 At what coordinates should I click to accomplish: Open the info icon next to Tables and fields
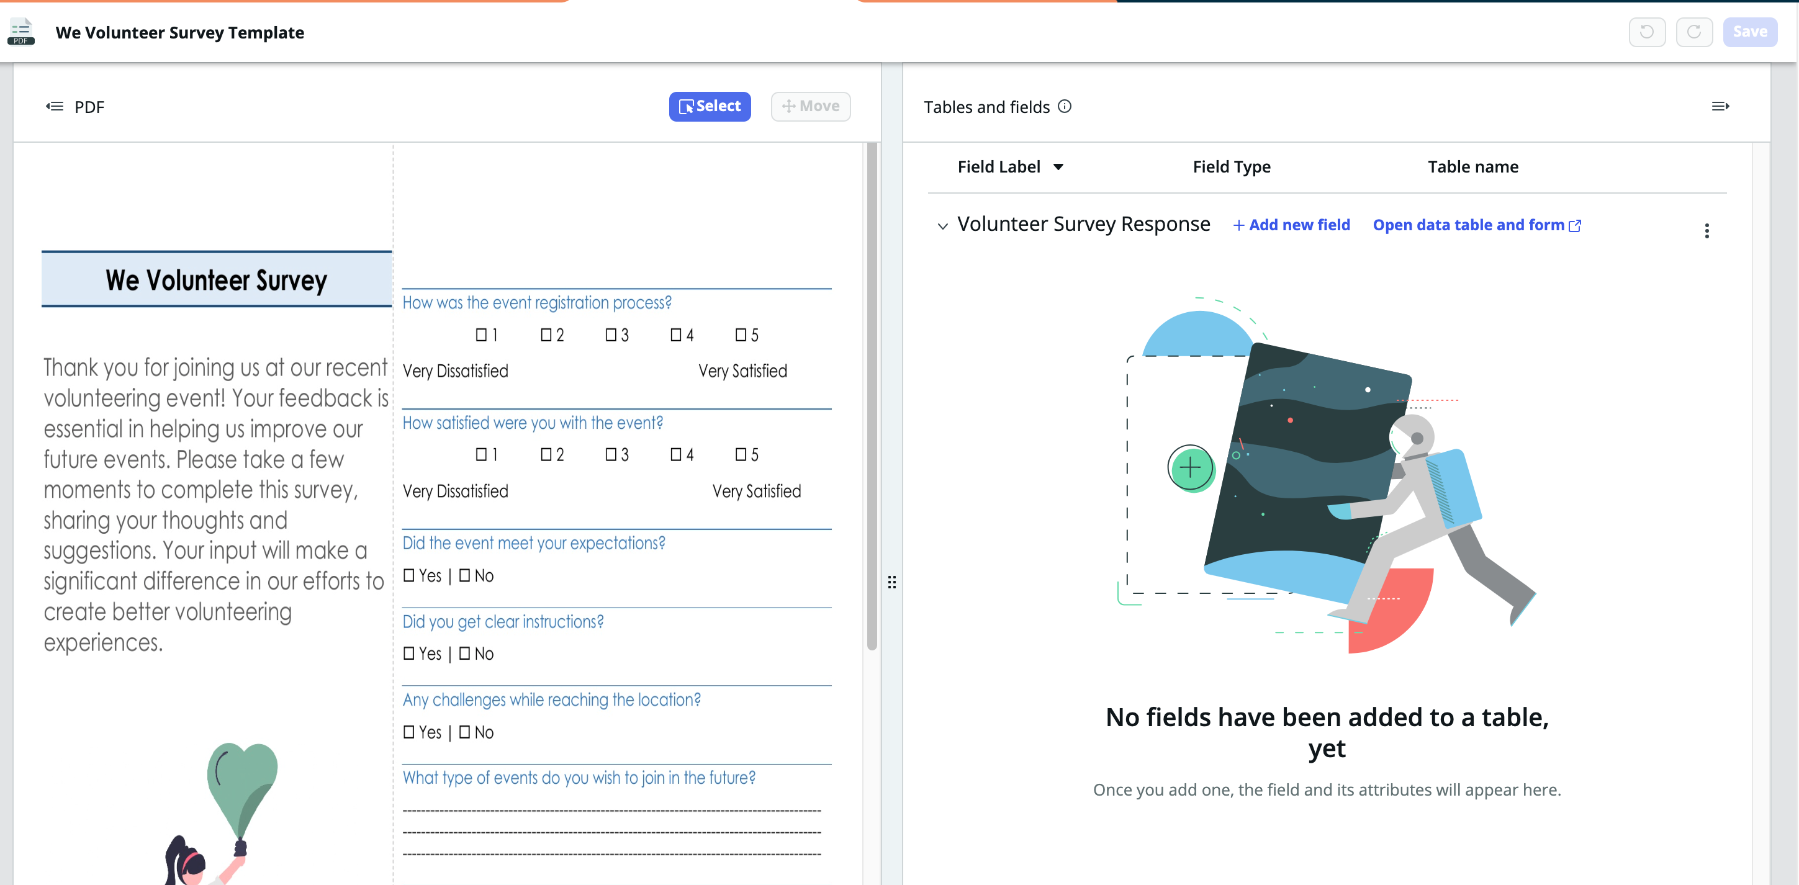1064,106
